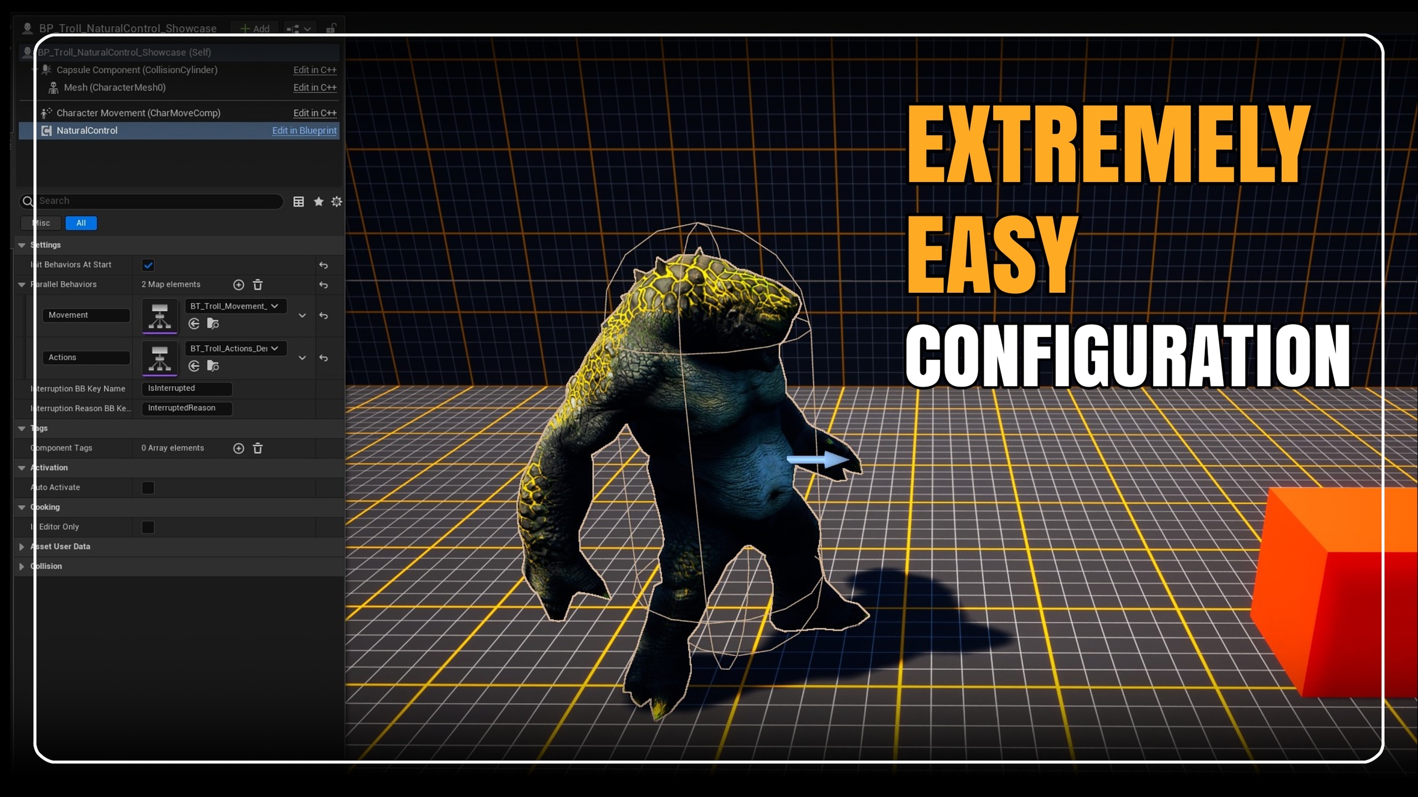The image size is (1418, 797).
Task: Toggle the Auto Activate checkbox
Action: click(x=148, y=488)
